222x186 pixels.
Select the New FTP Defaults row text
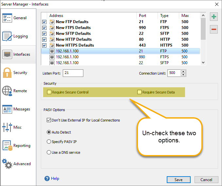(72, 22)
